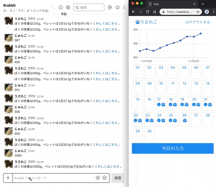This screenshot has width=216, height=187.
Task: Show mentions with the @ header icon
Action: pos(110,7)
